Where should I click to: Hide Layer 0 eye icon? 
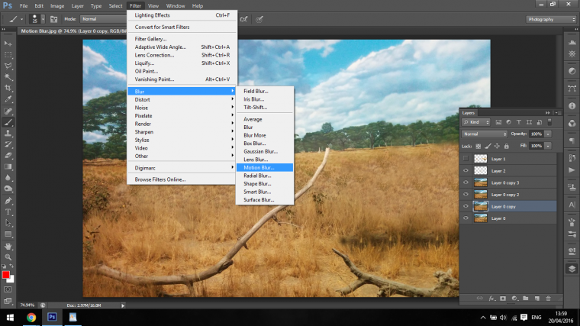coord(466,218)
